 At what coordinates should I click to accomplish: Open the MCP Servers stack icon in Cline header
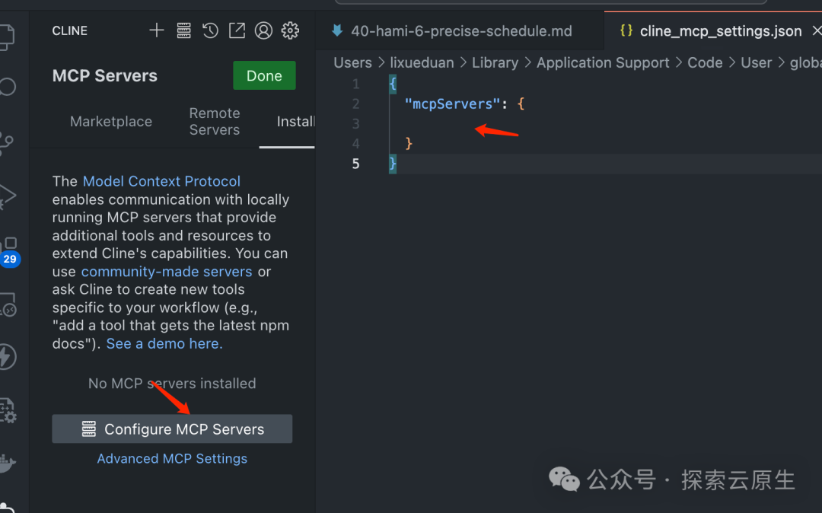(x=183, y=30)
